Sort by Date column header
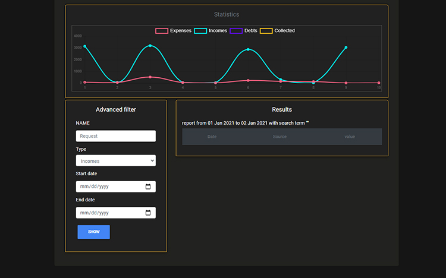The height and width of the screenshot is (278, 446). [212, 137]
